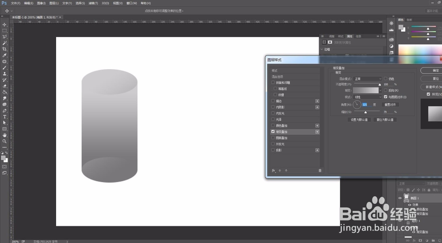Select the Brush tool
The image size is (442, 243).
[4, 68]
